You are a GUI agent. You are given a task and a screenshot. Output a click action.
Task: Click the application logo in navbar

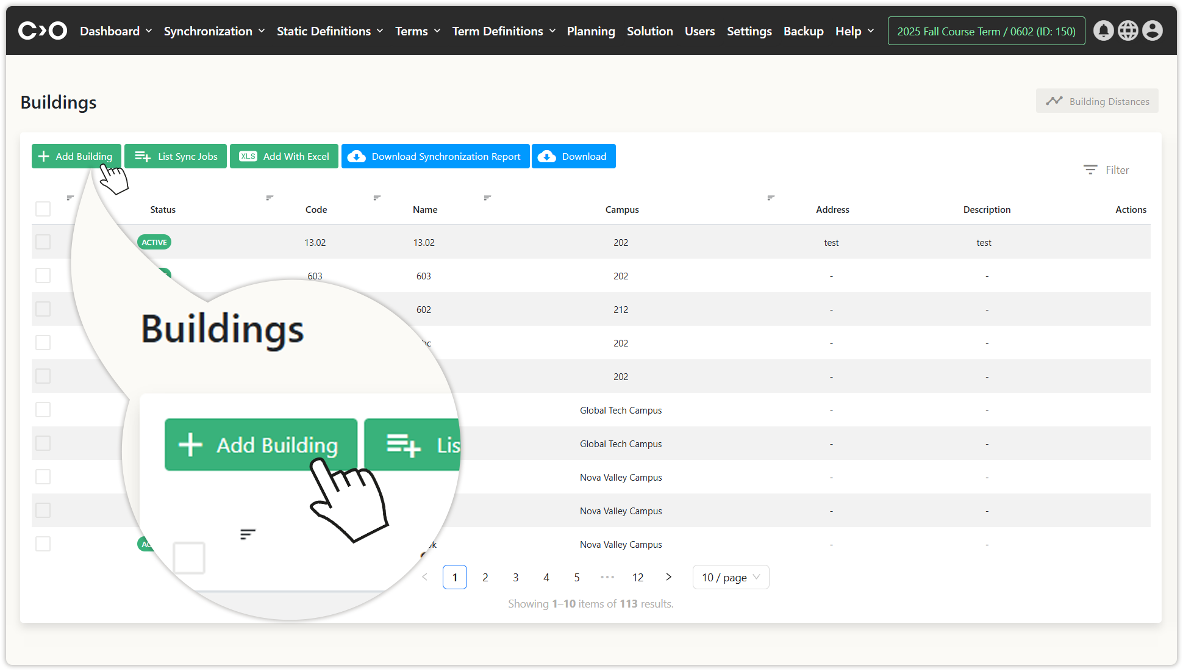tap(42, 30)
